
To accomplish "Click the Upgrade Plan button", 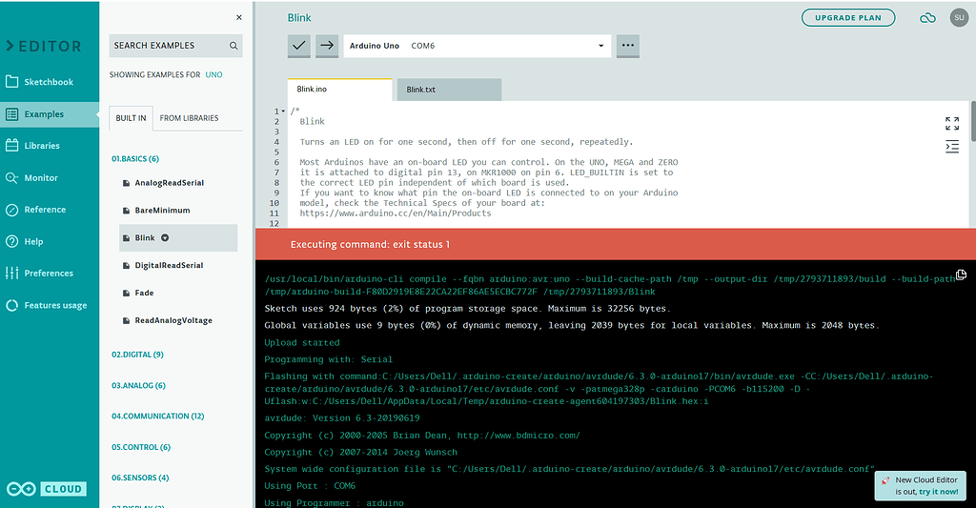I will pos(847,17).
